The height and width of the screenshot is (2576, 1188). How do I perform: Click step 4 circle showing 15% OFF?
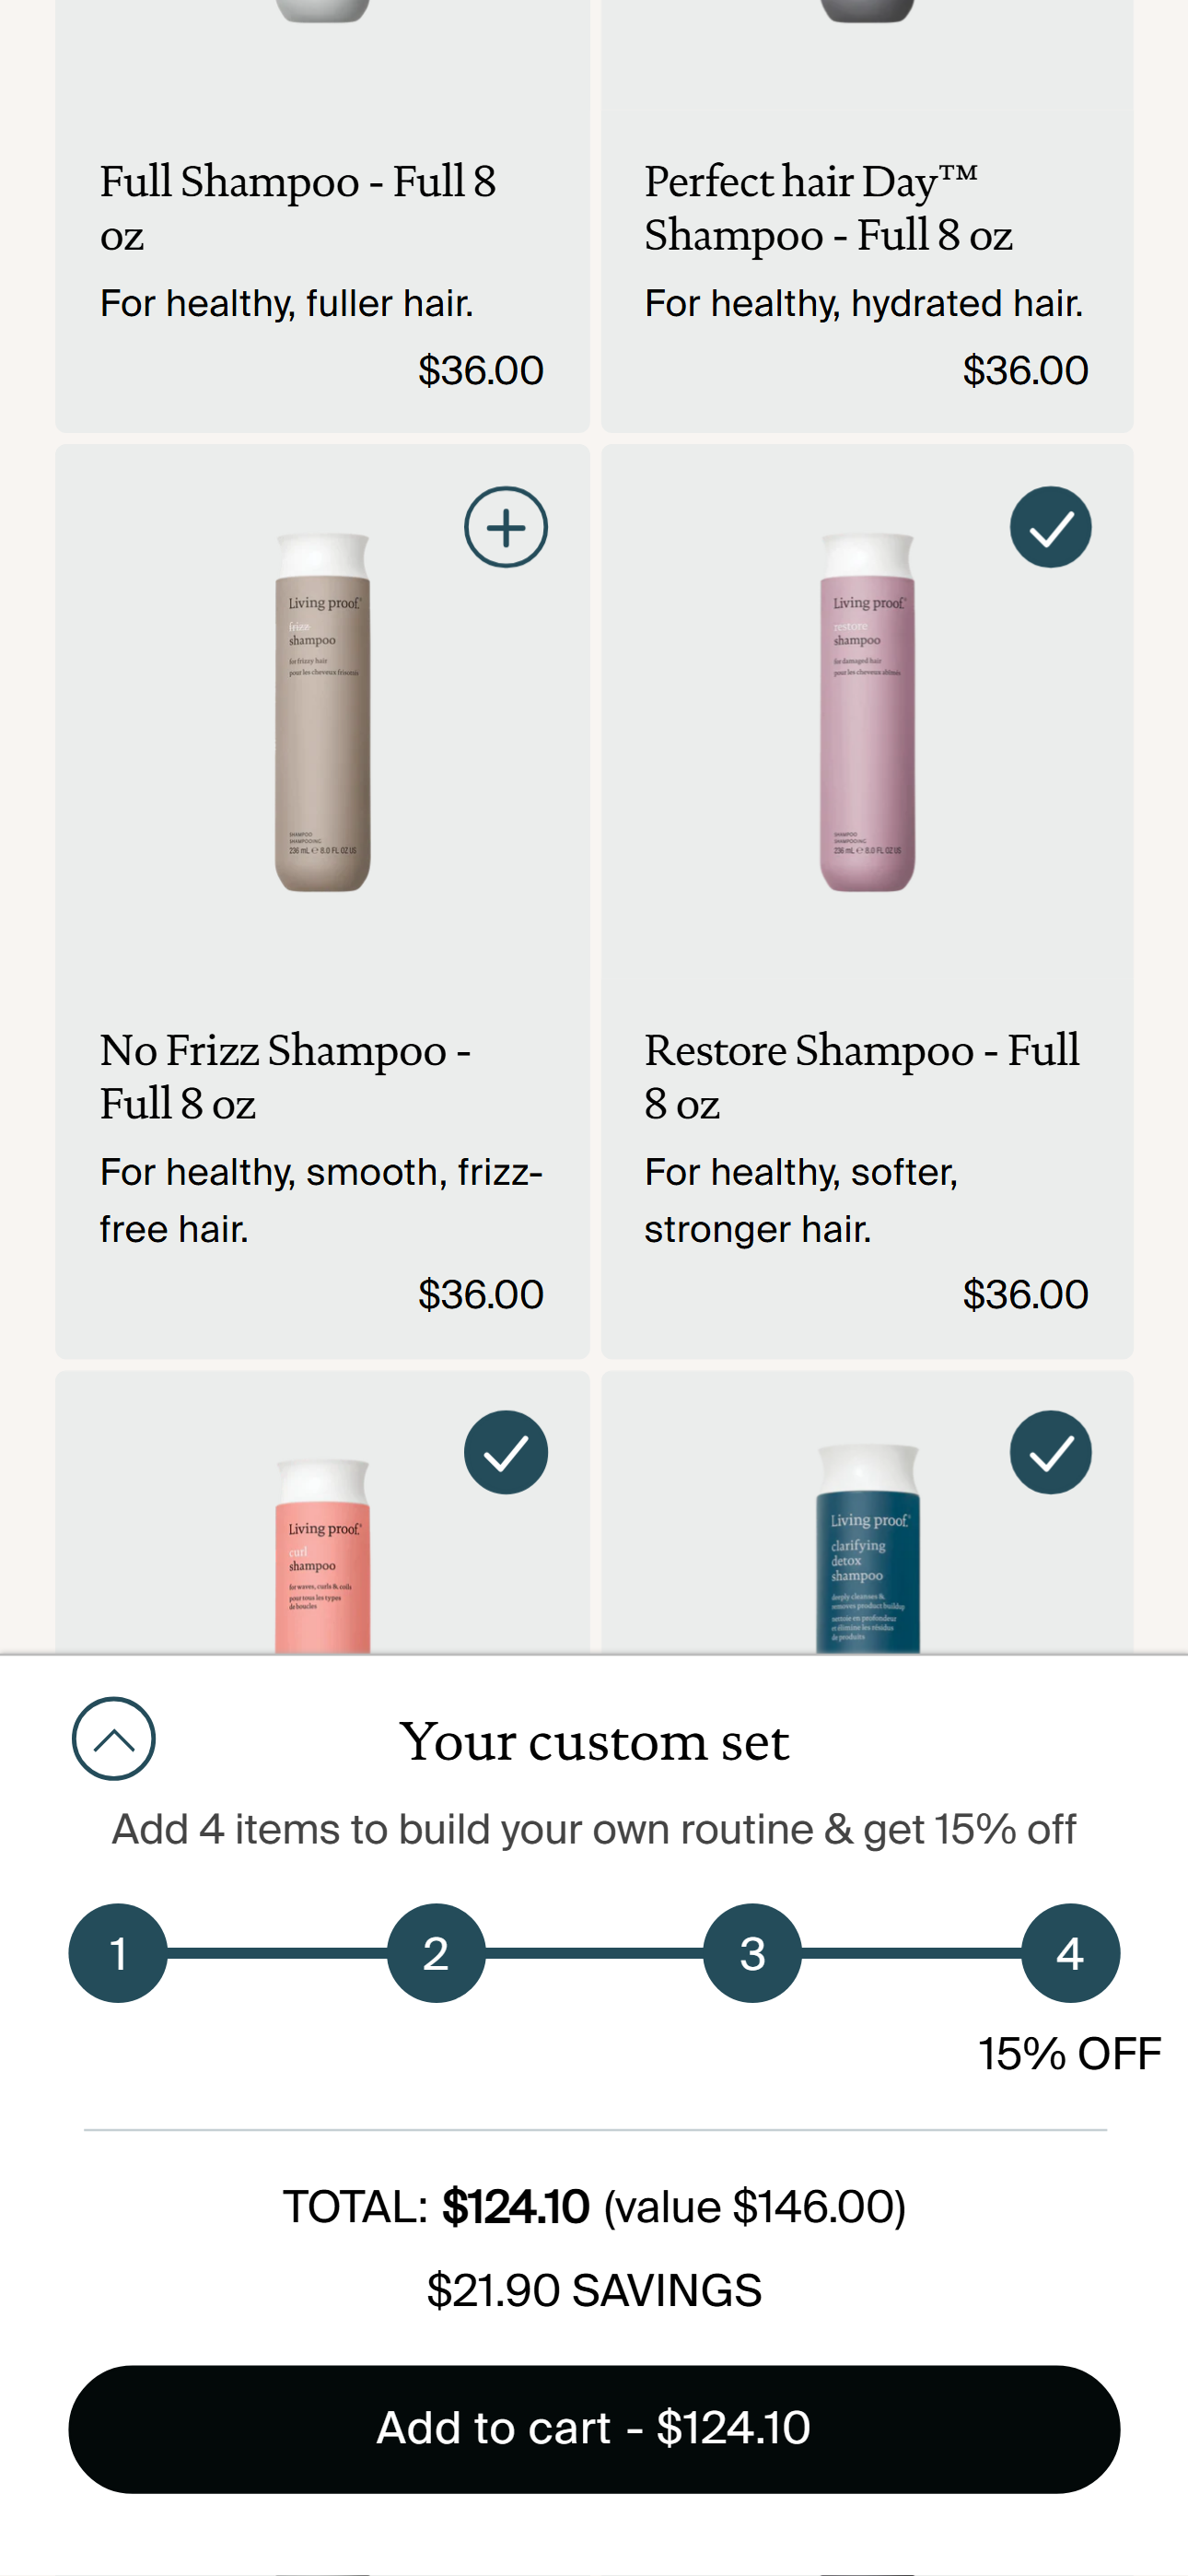pyautogui.click(x=1070, y=1954)
